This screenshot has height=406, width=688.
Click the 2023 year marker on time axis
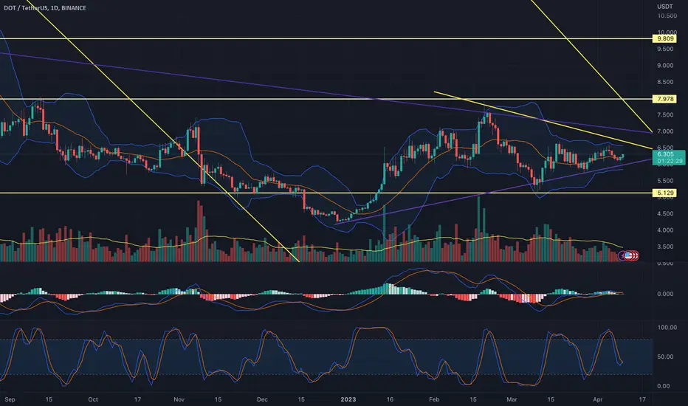(x=348, y=399)
